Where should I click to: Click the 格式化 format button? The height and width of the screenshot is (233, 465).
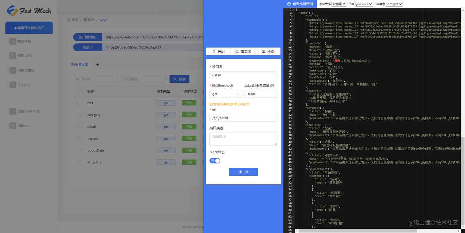coord(243,51)
